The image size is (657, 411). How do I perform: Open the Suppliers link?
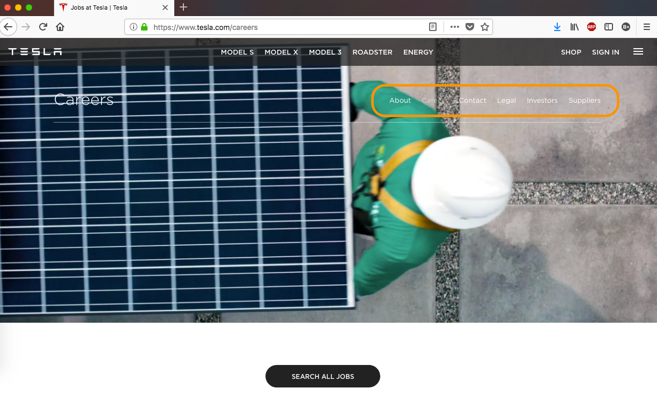click(x=585, y=101)
